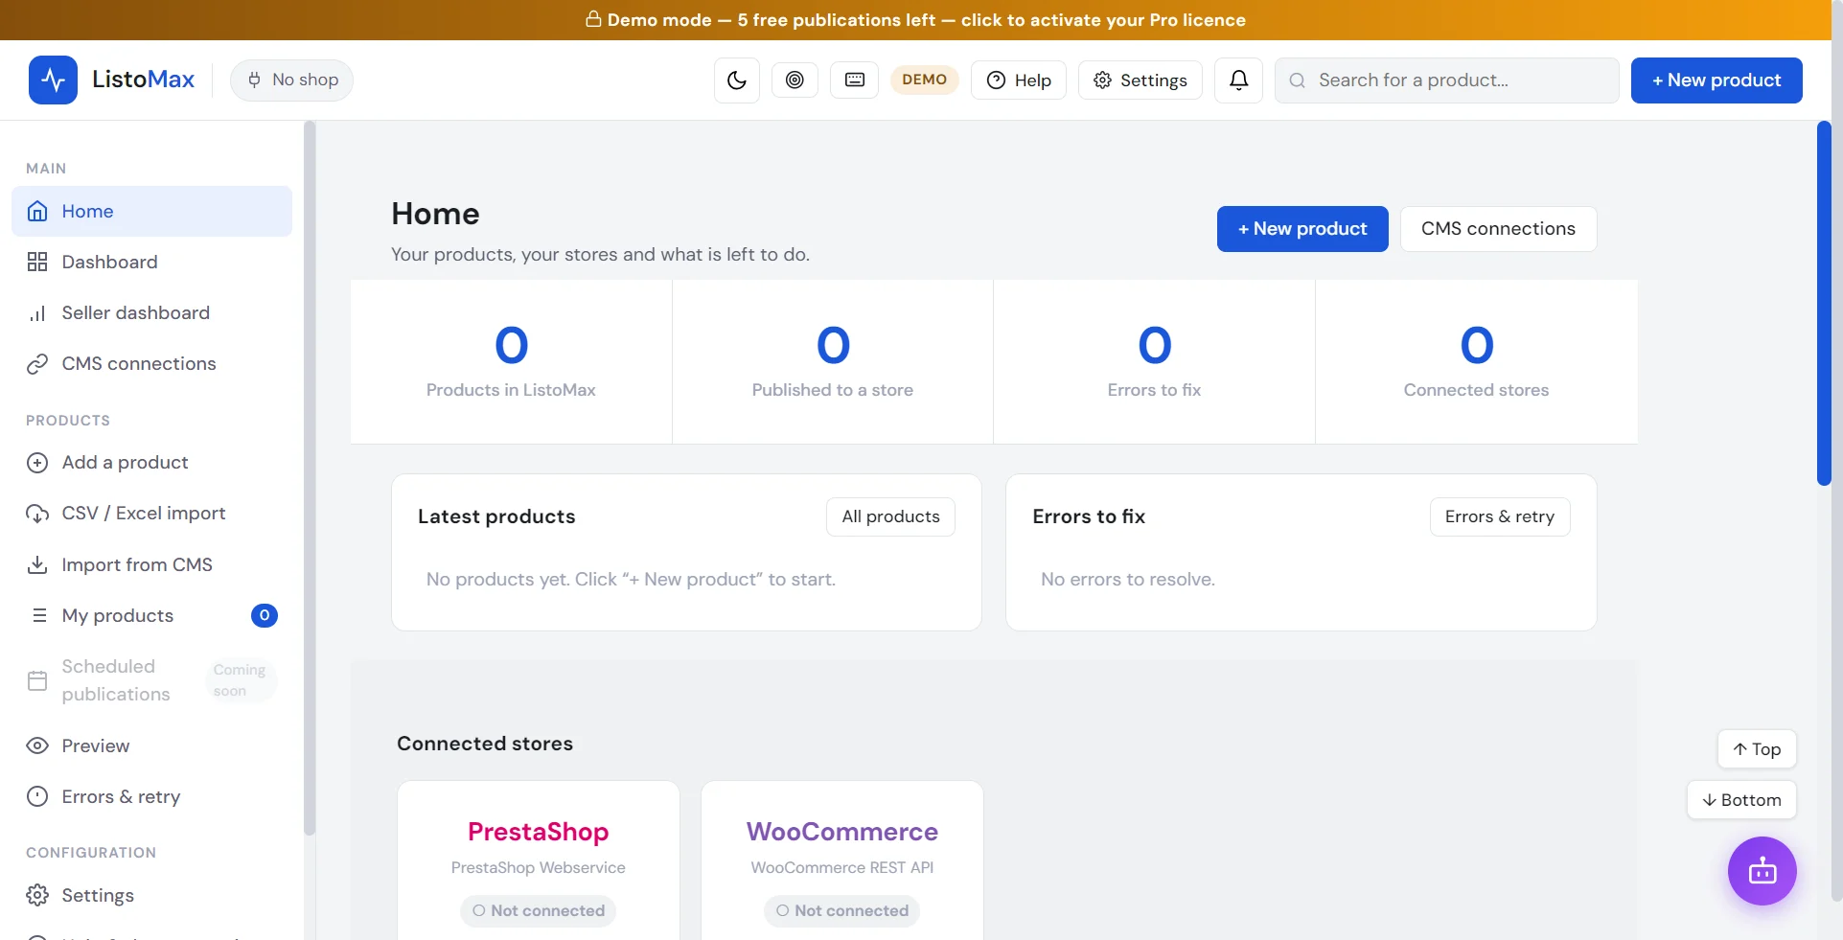Open CMS connections in the sidebar

coord(151,363)
